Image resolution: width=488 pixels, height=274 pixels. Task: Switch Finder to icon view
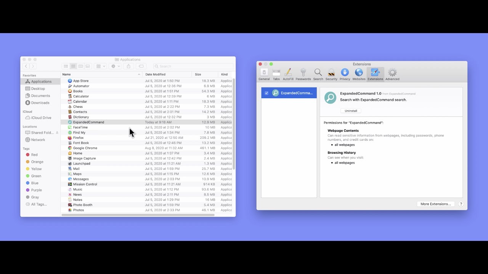[66, 66]
